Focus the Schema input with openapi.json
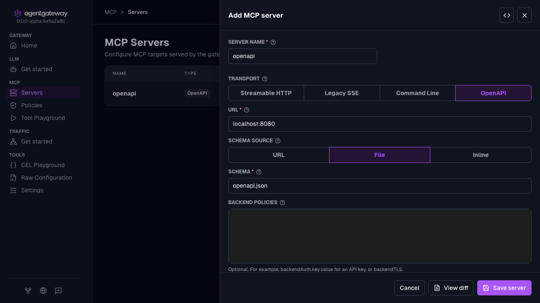 [380, 186]
